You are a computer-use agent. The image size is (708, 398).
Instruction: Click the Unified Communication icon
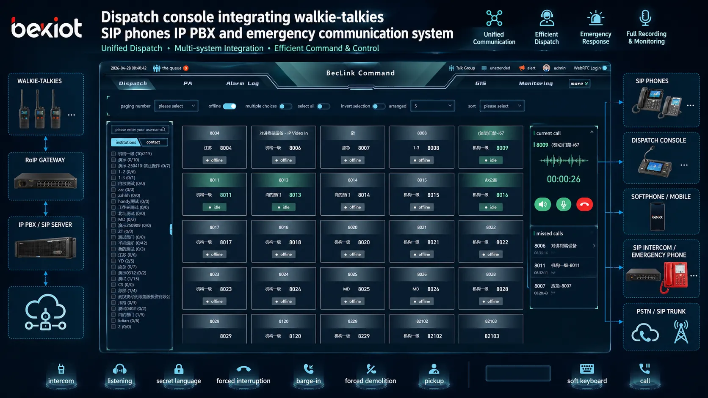coord(494,18)
